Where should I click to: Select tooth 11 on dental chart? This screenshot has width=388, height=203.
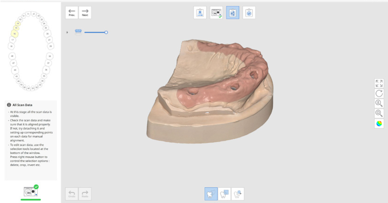coord(28,14)
